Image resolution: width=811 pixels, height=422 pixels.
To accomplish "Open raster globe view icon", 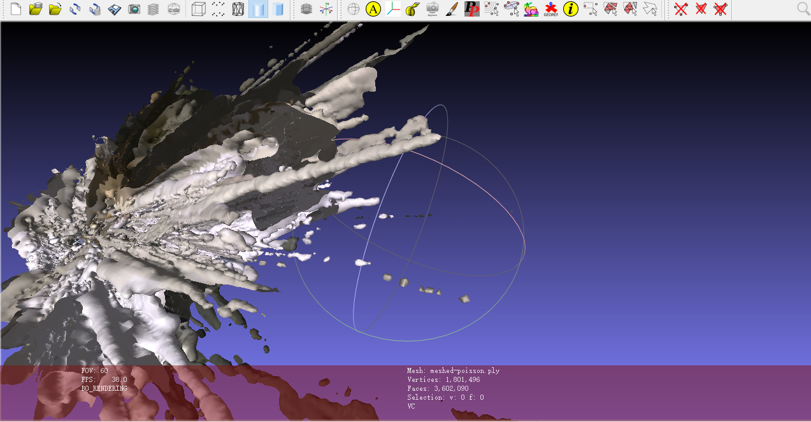I will click(x=173, y=9).
